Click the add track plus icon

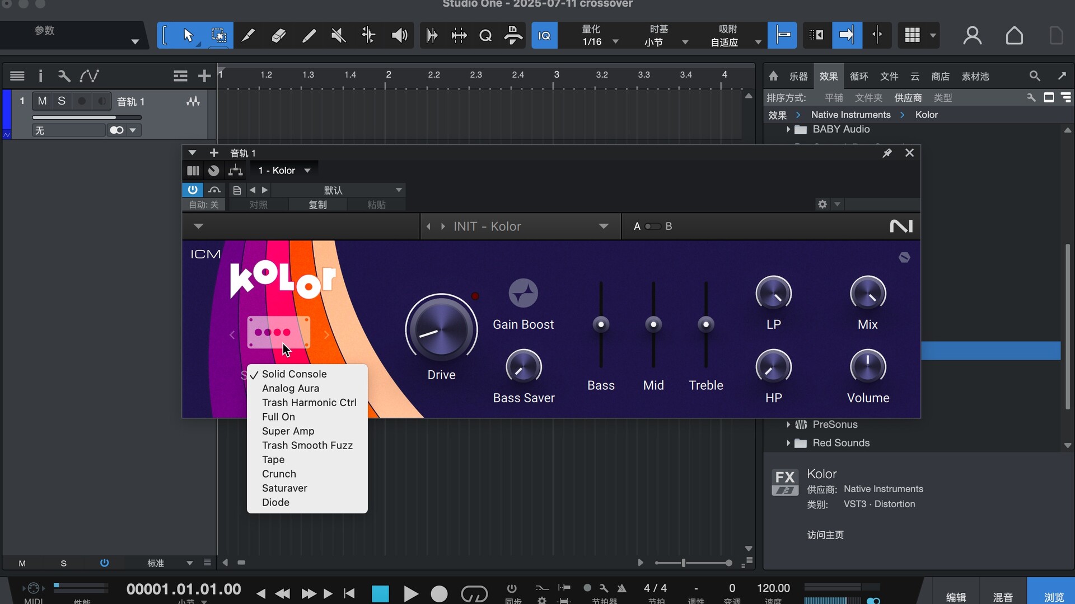point(204,76)
